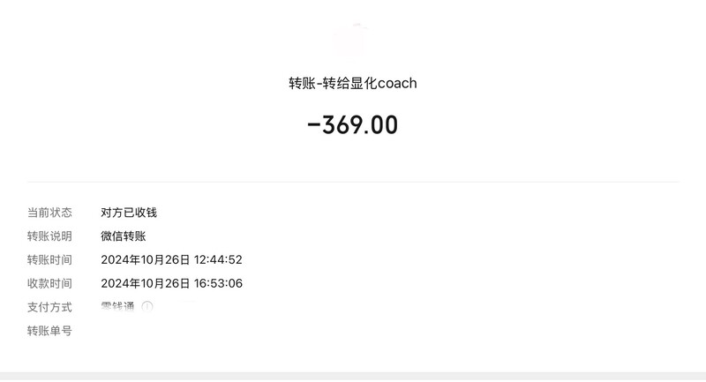Click the 转账说明 label

point(49,236)
